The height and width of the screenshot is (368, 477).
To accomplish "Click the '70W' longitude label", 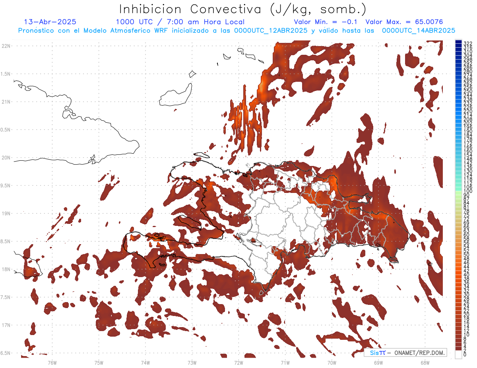I will tap(332, 362).
